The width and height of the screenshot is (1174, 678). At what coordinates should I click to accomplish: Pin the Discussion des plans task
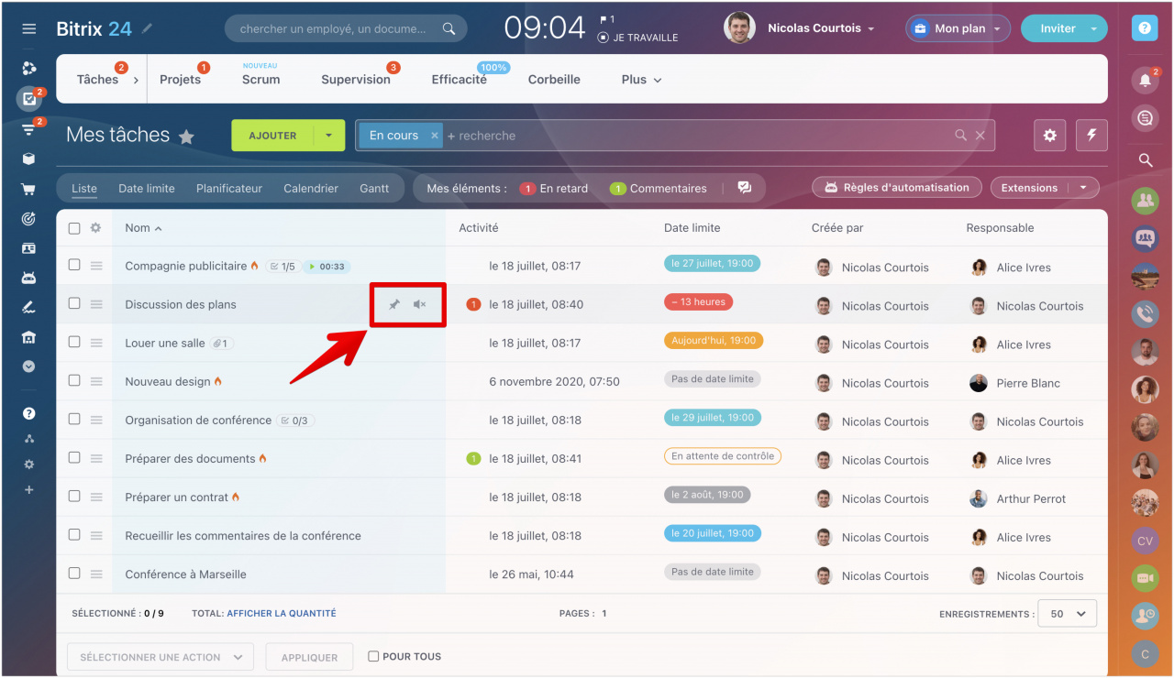coord(394,304)
